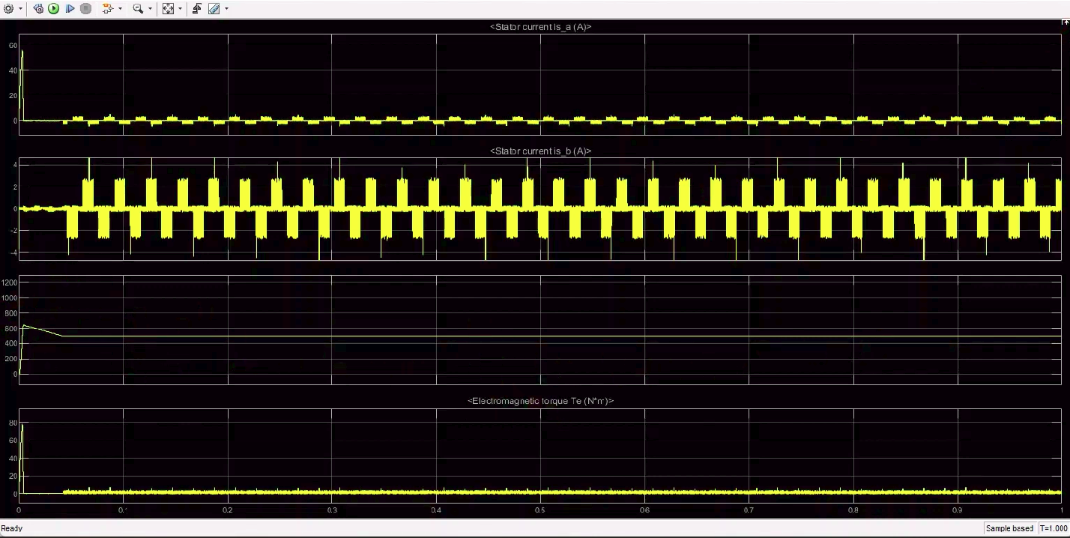Click the Scale axes limits icon

pyautogui.click(x=168, y=9)
